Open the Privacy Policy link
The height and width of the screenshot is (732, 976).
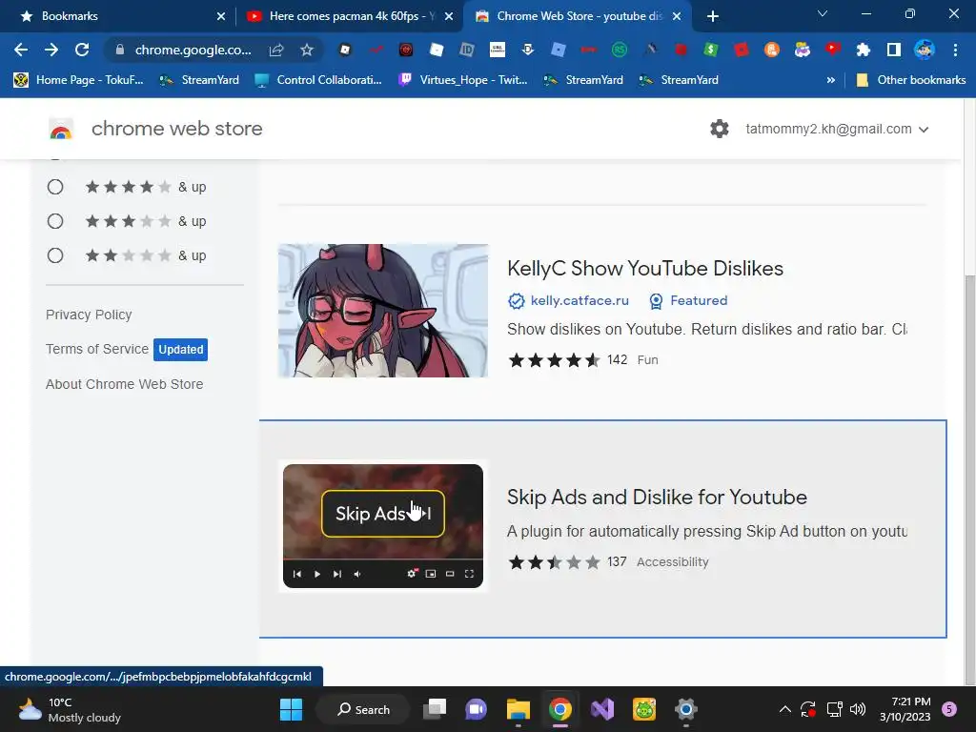[89, 315]
